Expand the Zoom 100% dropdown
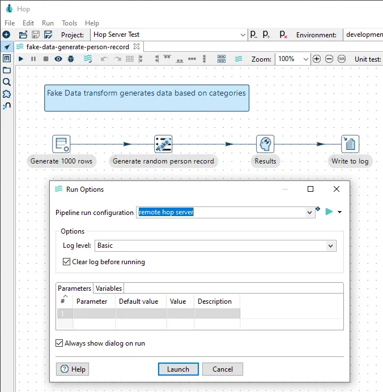 pos(305,59)
